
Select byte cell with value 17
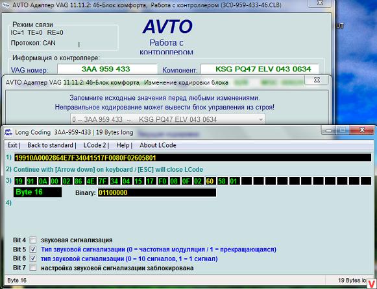coord(151,181)
